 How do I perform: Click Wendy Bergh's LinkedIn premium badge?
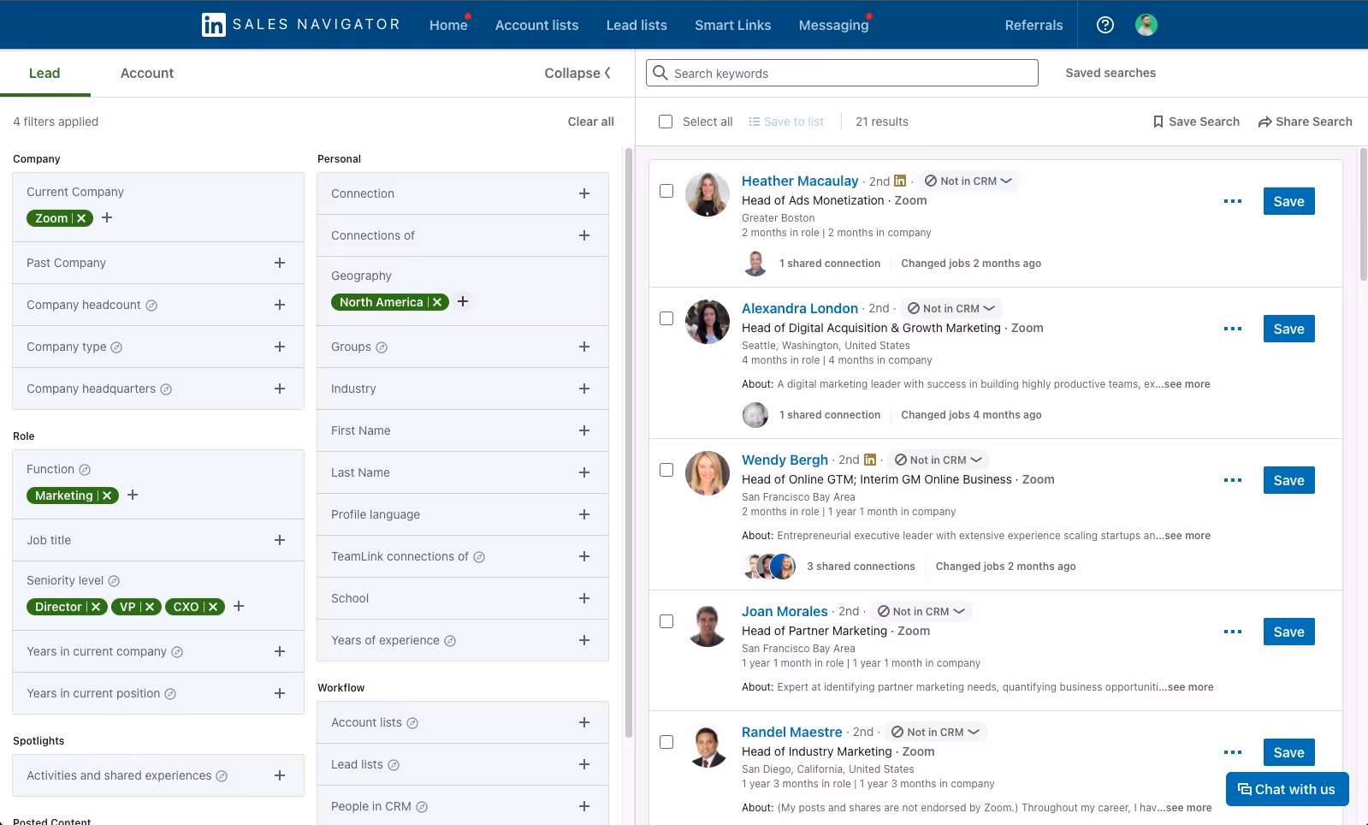[x=870, y=460]
